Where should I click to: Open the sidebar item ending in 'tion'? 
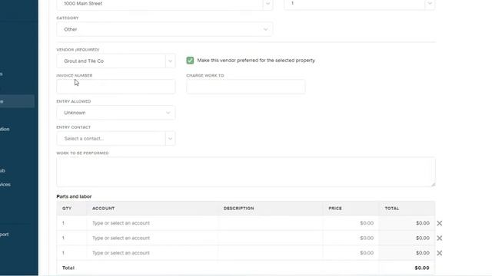[x=5, y=129]
